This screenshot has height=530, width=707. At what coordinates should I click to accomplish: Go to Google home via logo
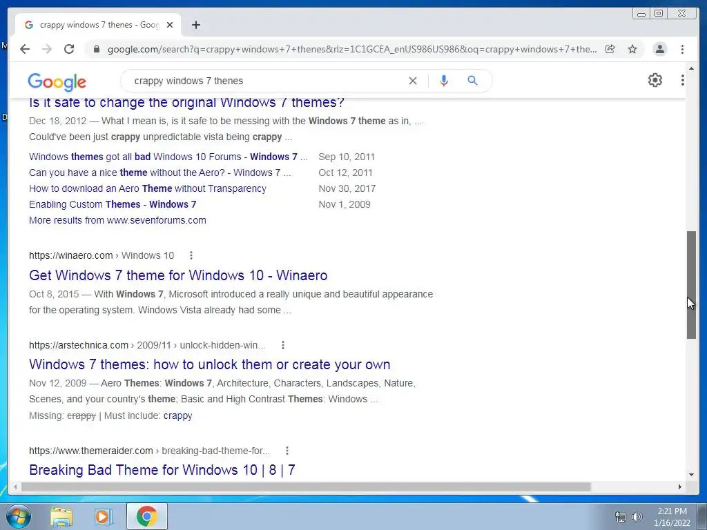tap(57, 81)
